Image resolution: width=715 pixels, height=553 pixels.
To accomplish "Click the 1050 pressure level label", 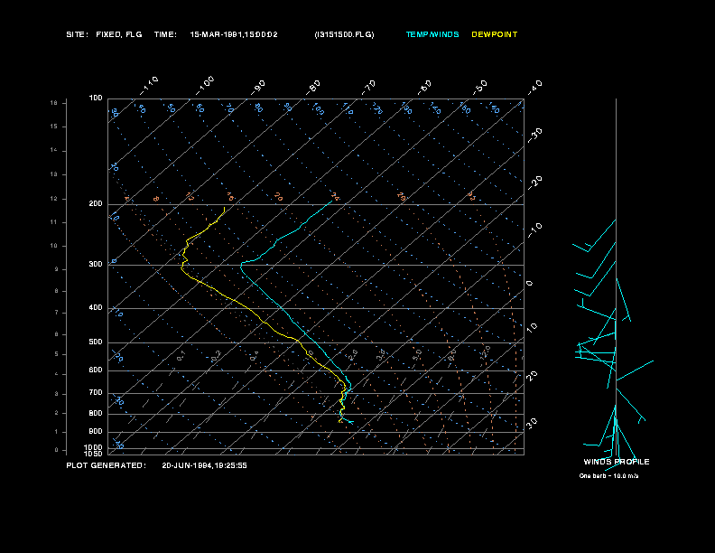I will point(94,454).
